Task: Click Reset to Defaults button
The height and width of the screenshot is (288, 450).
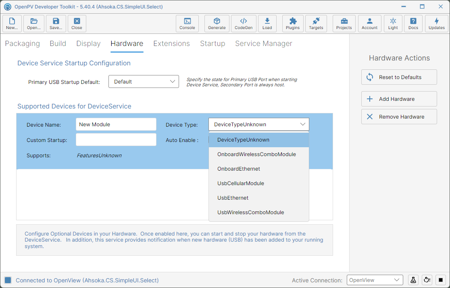Action: 399,77
